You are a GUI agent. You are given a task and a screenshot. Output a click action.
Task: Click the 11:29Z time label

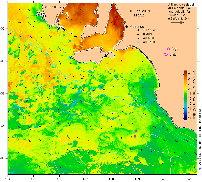(x=139, y=15)
